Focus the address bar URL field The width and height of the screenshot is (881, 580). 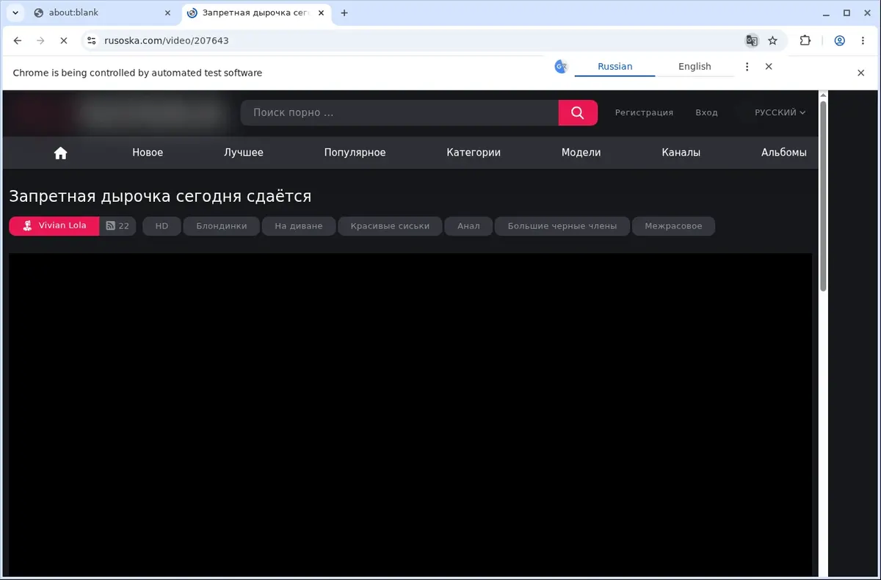(x=418, y=41)
